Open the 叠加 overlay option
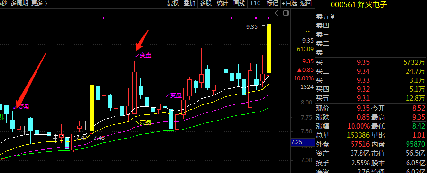The width and height of the screenshot is (427, 173). click(x=189, y=3)
